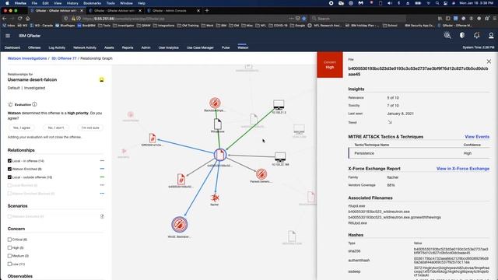This screenshot has height=280, width=498.
Task: Select the Win32 Backdoor threat node
Action: (x=180, y=225)
